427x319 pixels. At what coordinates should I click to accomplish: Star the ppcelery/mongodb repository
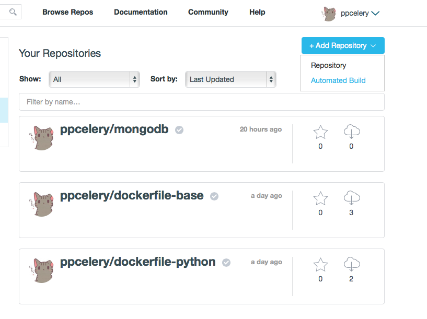click(320, 133)
